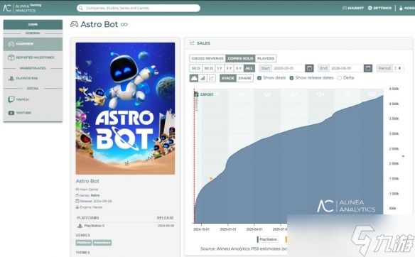Enable the Delta checkbox
415x257 pixels.
(340, 78)
